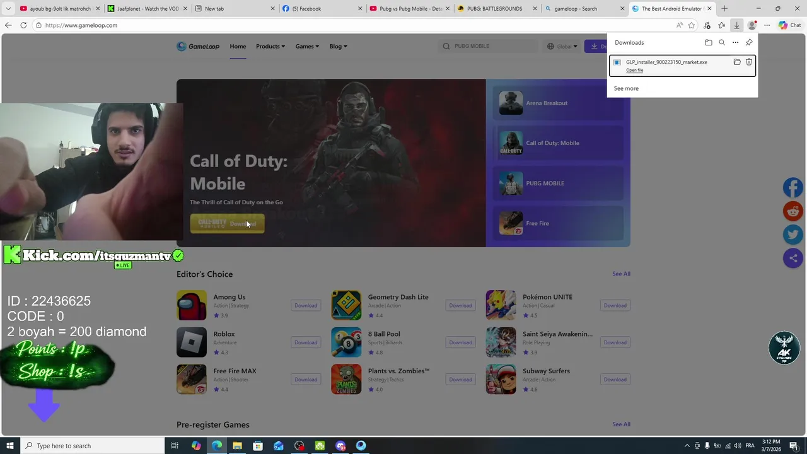Screen dimensions: 807x454
Task: View site information lock icon
Action: (x=38, y=25)
